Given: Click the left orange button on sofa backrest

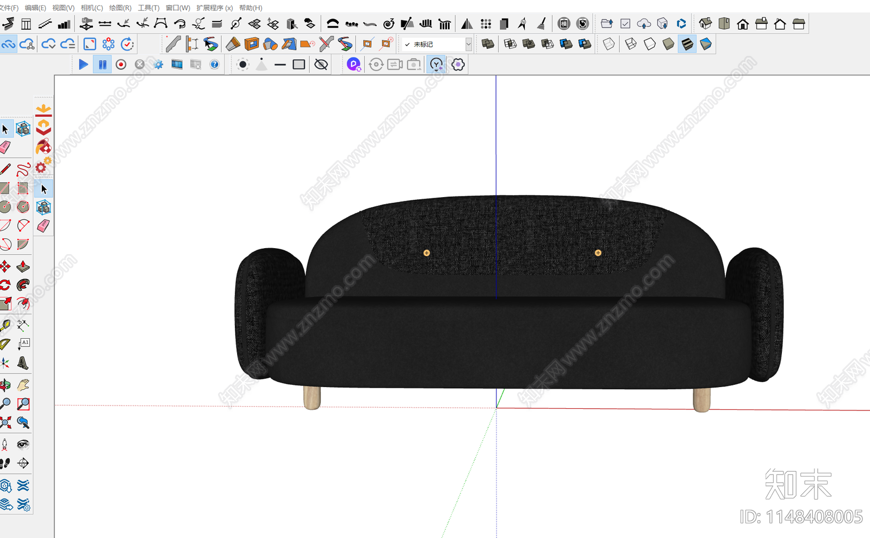Looking at the screenshot, I should pos(426,253).
